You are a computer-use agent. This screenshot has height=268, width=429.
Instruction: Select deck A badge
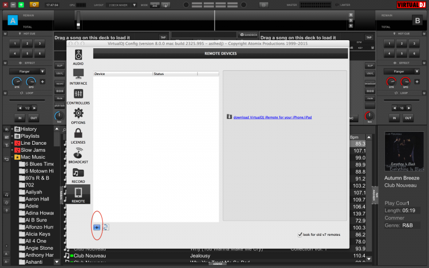point(13,20)
